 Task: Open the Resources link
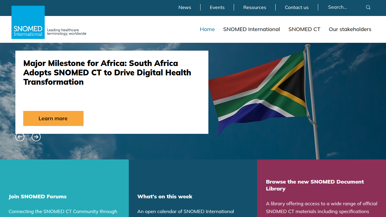point(255,7)
